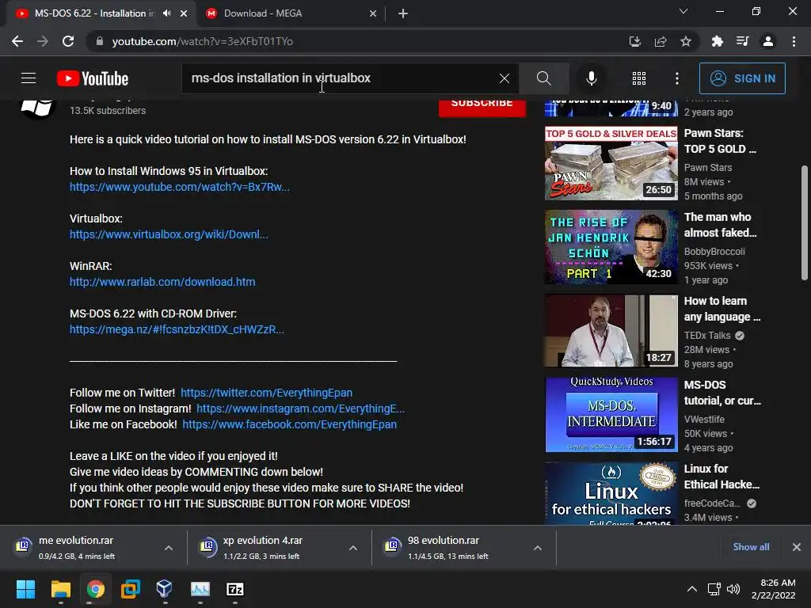Mute the MS-DOS 6.22 tab audio
The width and height of the screenshot is (811, 608).
coord(166,13)
